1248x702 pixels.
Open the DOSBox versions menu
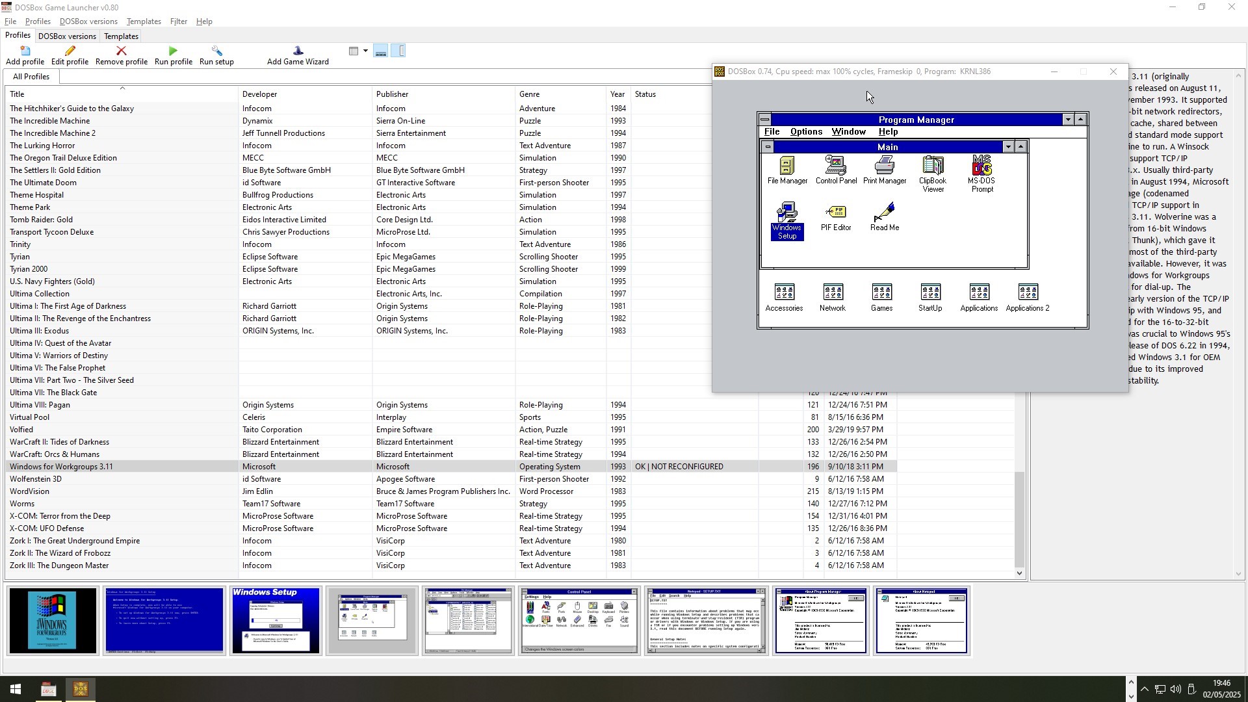pyautogui.click(x=88, y=21)
